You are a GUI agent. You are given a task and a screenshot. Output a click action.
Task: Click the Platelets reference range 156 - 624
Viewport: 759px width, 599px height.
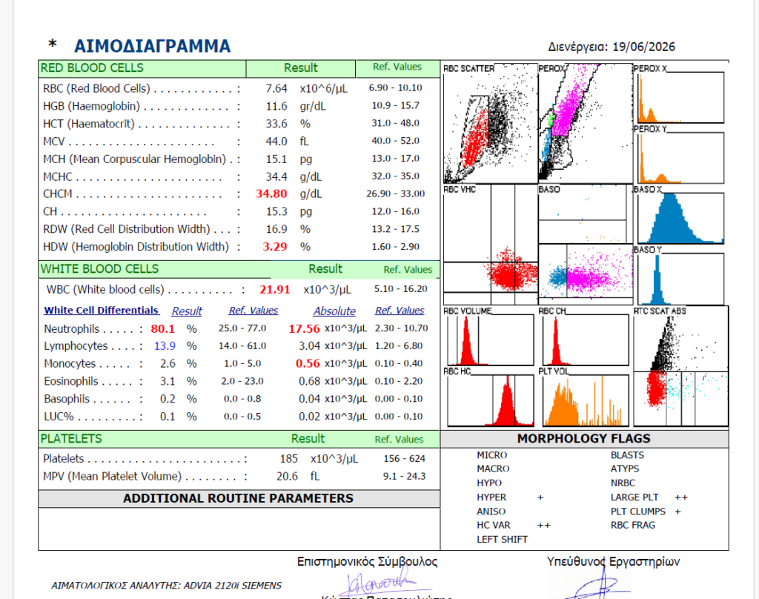tap(404, 459)
